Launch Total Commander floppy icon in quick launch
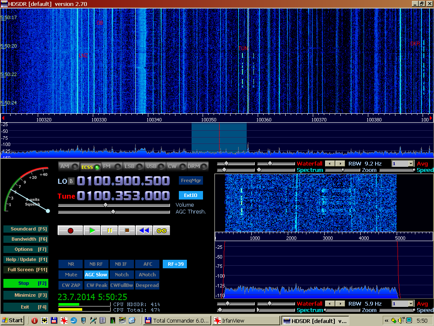This screenshot has height=326, width=434. coord(54,321)
